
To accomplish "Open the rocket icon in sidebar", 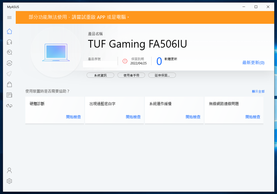I will [9, 74].
